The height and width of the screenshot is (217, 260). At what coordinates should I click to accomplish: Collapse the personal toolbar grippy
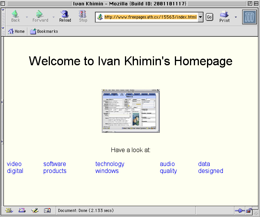pos(3,31)
